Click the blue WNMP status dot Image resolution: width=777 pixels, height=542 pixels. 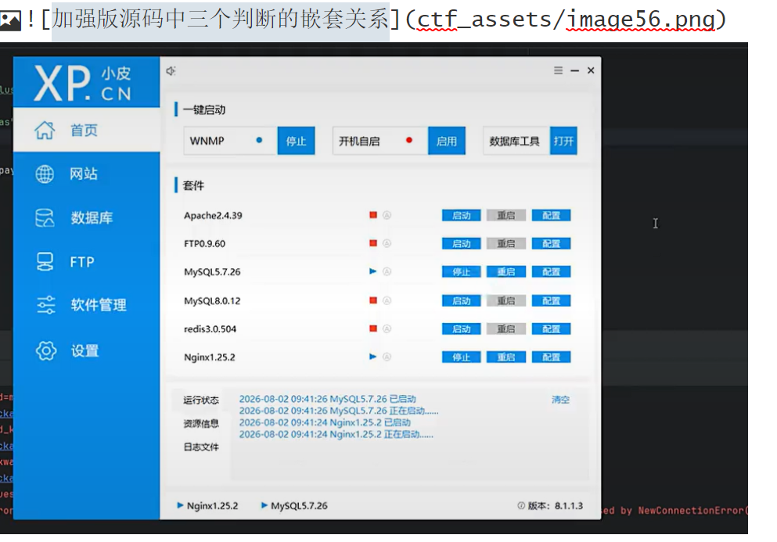click(x=259, y=140)
